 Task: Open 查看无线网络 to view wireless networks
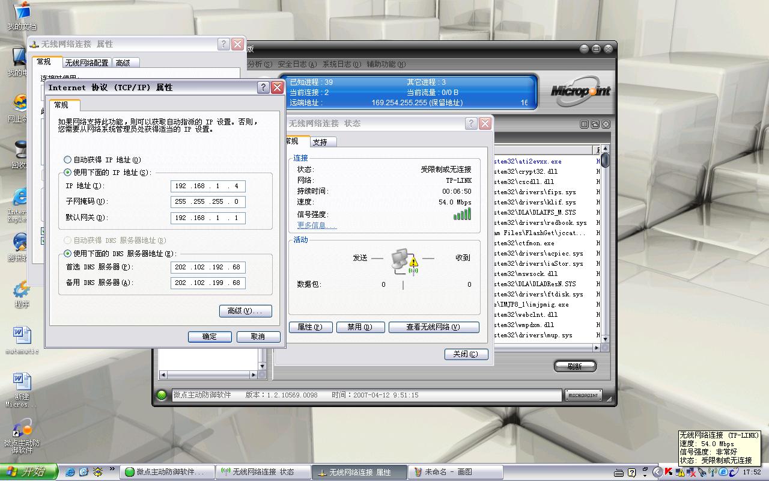pyautogui.click(x=434, y=327)
